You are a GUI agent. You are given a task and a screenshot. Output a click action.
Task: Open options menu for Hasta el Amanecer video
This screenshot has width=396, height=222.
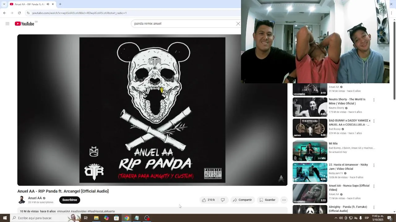(374, 165)
